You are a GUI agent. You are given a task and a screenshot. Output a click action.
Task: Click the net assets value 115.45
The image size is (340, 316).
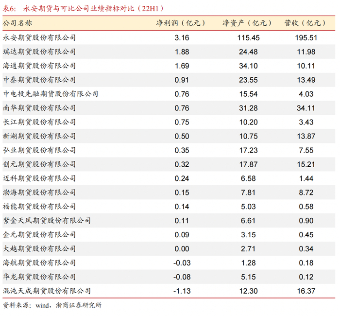pos(249,38)
